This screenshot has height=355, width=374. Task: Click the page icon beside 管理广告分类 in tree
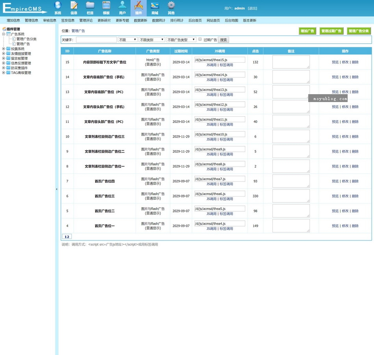(x=14, y=39)
